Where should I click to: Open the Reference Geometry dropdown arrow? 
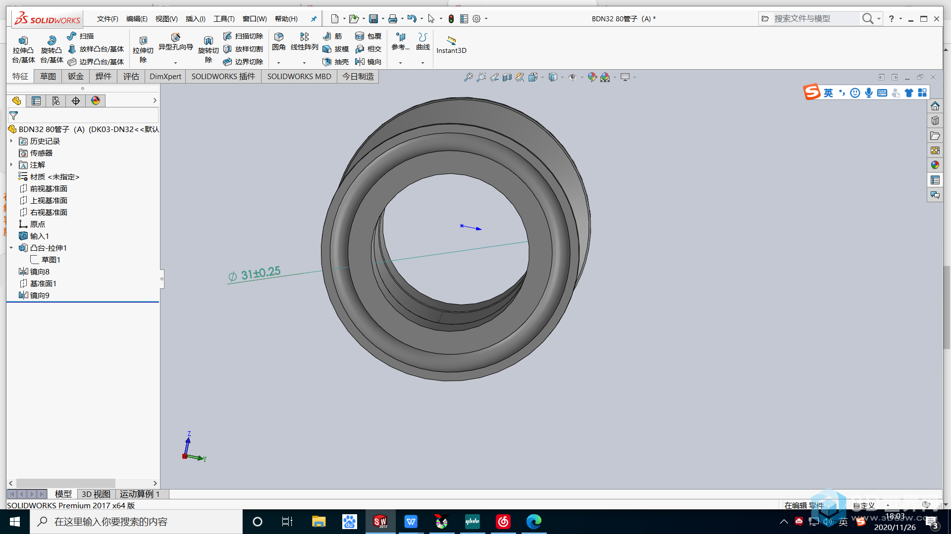pyautogui.click(x=400, y=63)
